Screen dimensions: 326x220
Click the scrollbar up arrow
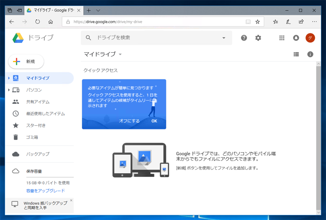318,64
